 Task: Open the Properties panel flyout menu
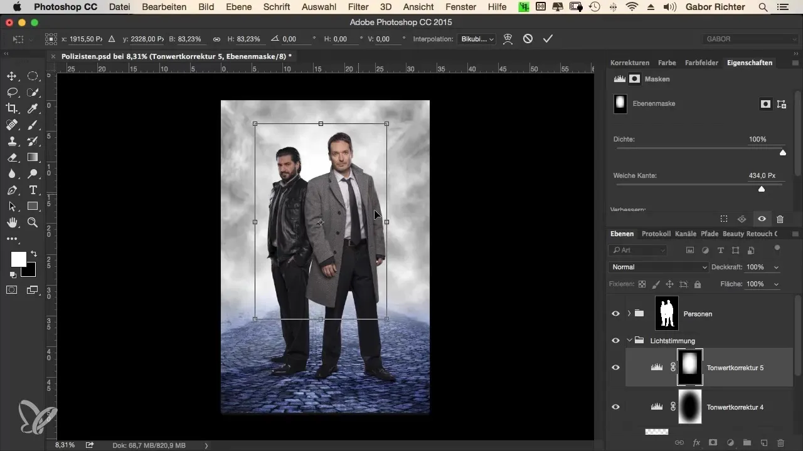coord(795,63)
